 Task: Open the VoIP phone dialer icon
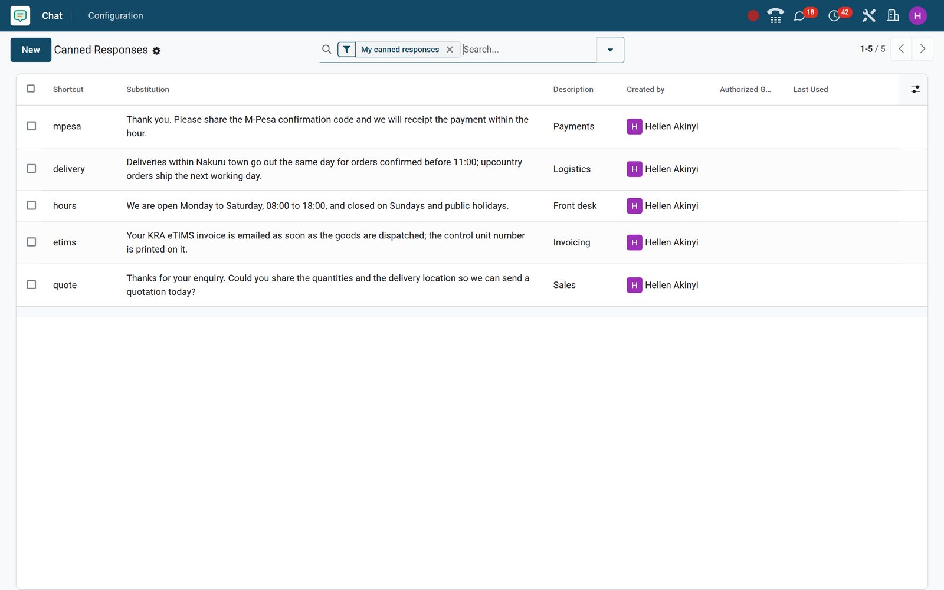coord(775,16)
